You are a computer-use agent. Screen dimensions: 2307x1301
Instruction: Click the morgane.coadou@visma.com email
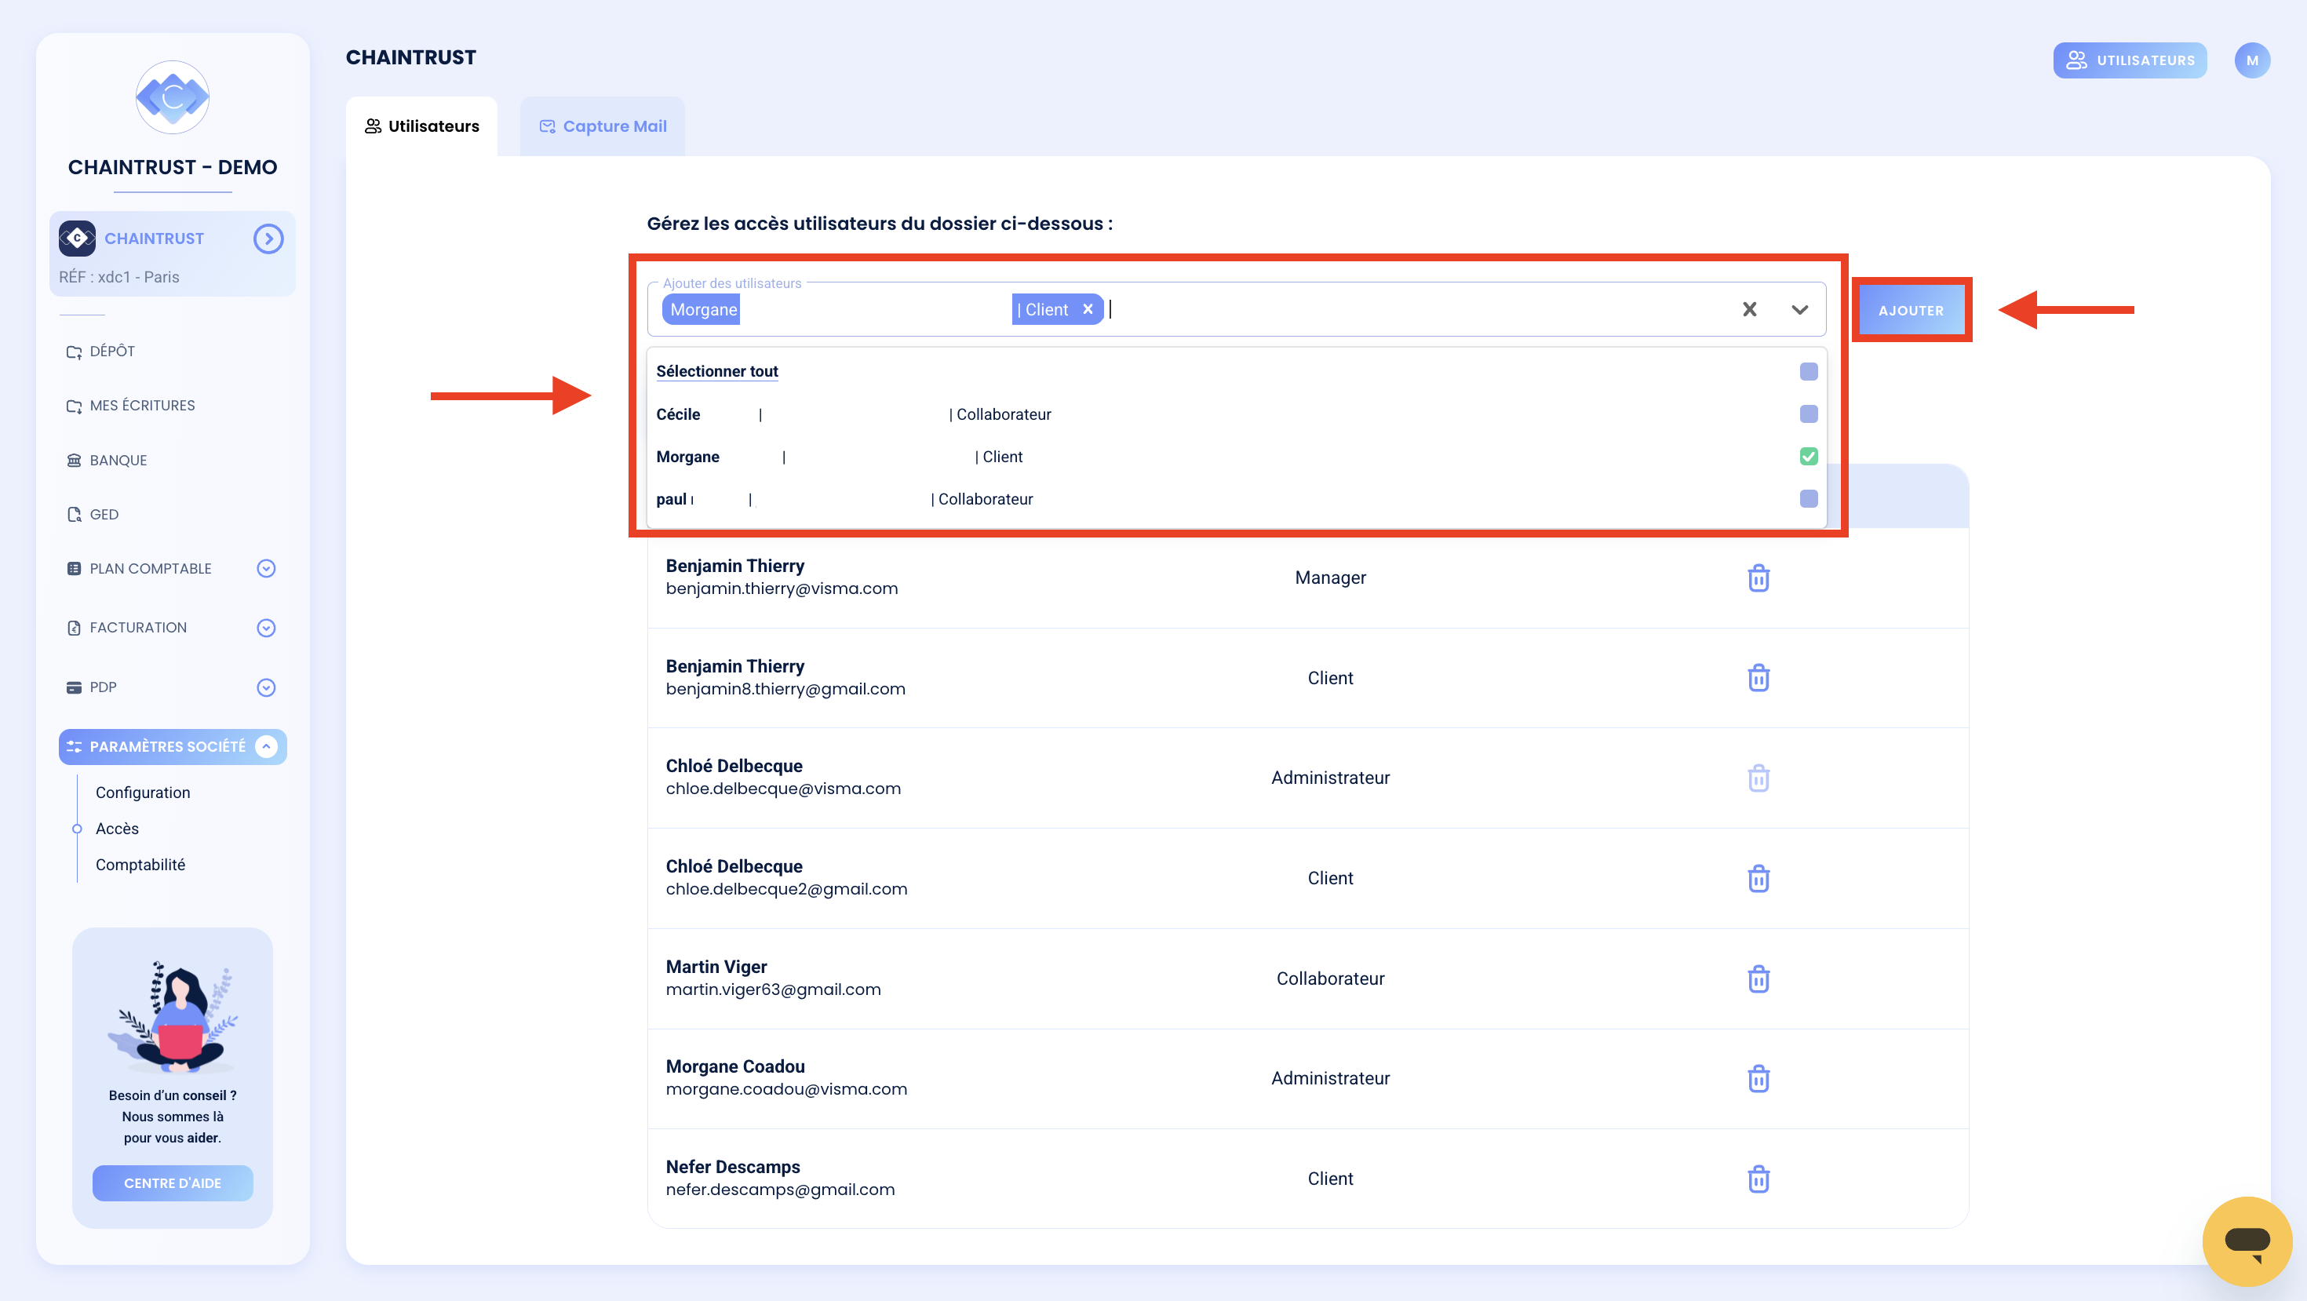[x=786, y=1089]
